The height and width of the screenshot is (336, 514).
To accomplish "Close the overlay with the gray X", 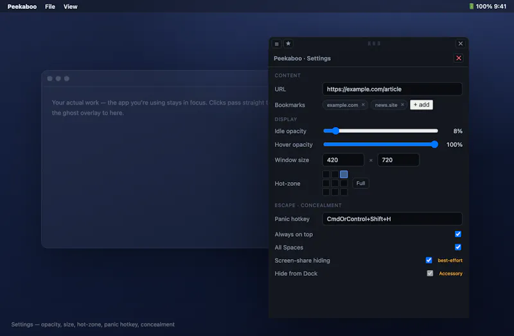I will [461, 44].
